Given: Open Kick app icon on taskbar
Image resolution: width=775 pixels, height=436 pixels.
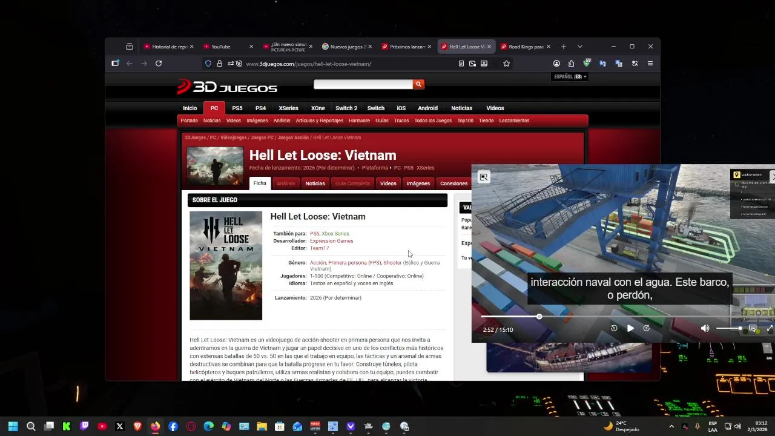Looking at the screenshot, I should [67, 426].
